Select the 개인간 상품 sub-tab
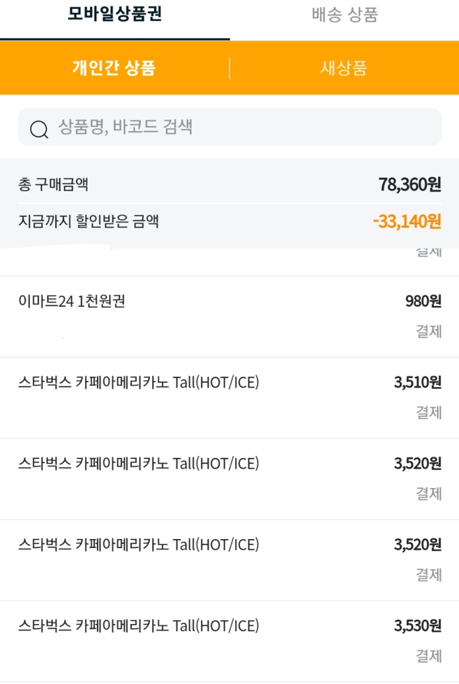The width and height of the screenshot is (459, 684). click(x=114, y=68)
